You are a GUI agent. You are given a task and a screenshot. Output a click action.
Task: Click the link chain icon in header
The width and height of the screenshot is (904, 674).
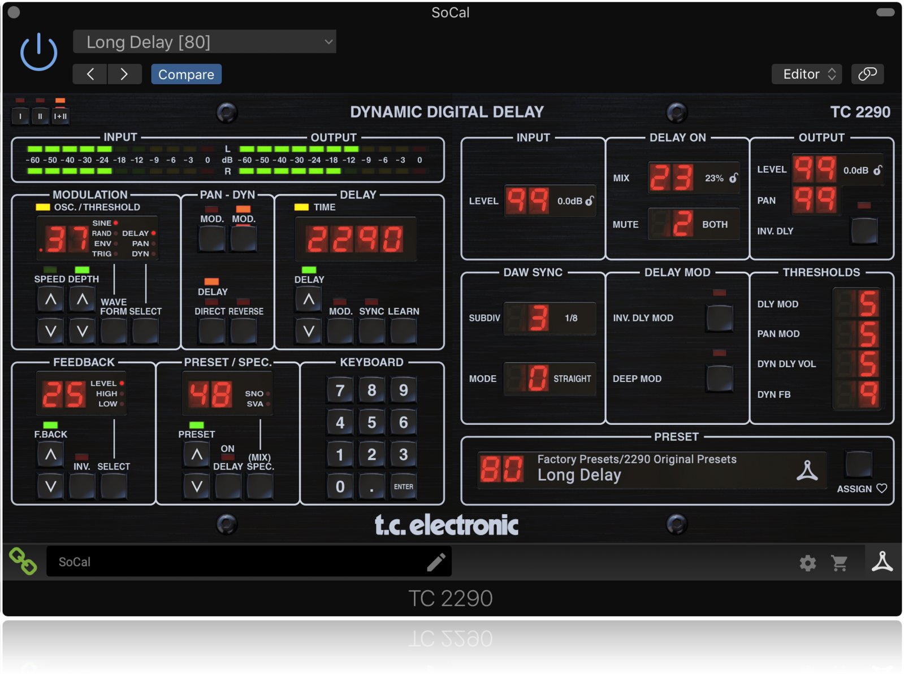pos(867,74)
